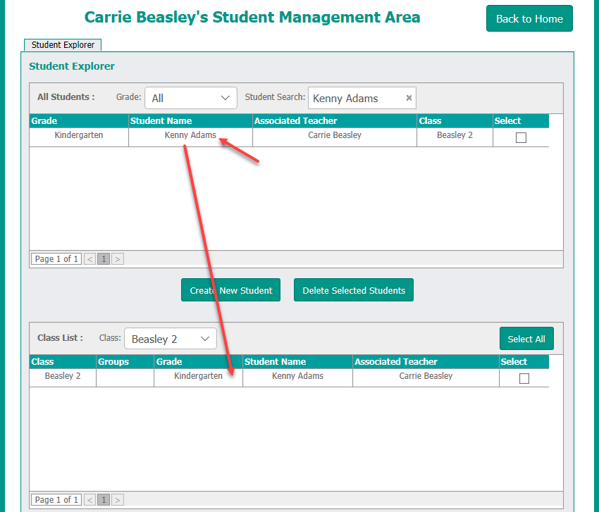Viewport: 599px width, 512px height.
Task: Click Kenny Adams name in Class List table
Action: (x=297, y=375)
